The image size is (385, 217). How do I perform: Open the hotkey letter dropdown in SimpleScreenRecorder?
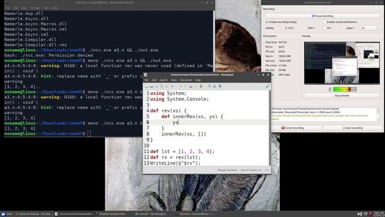click(x=371, y=28)
